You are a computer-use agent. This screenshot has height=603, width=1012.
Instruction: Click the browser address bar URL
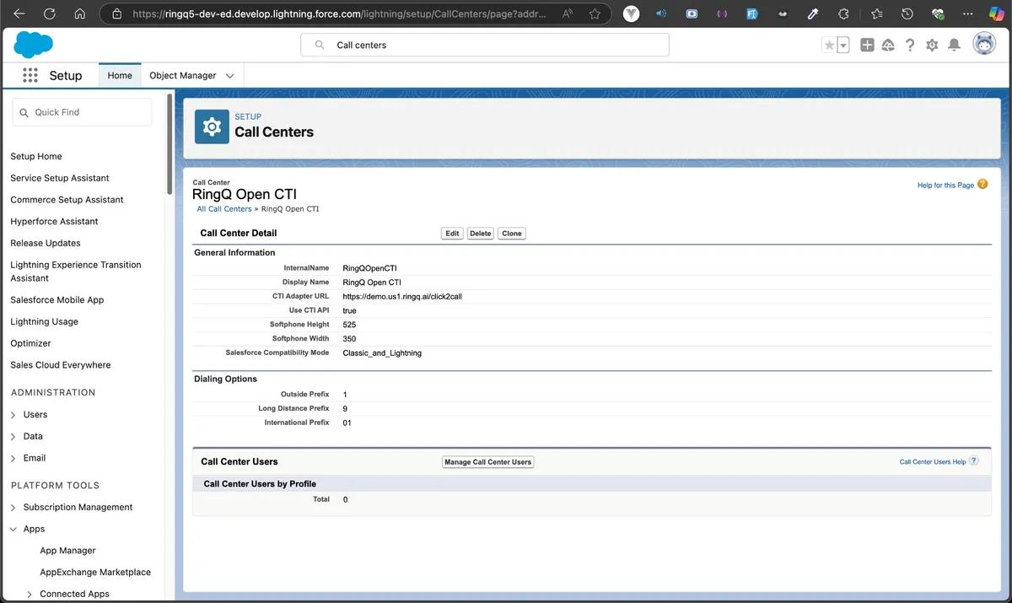coord(338,13)
